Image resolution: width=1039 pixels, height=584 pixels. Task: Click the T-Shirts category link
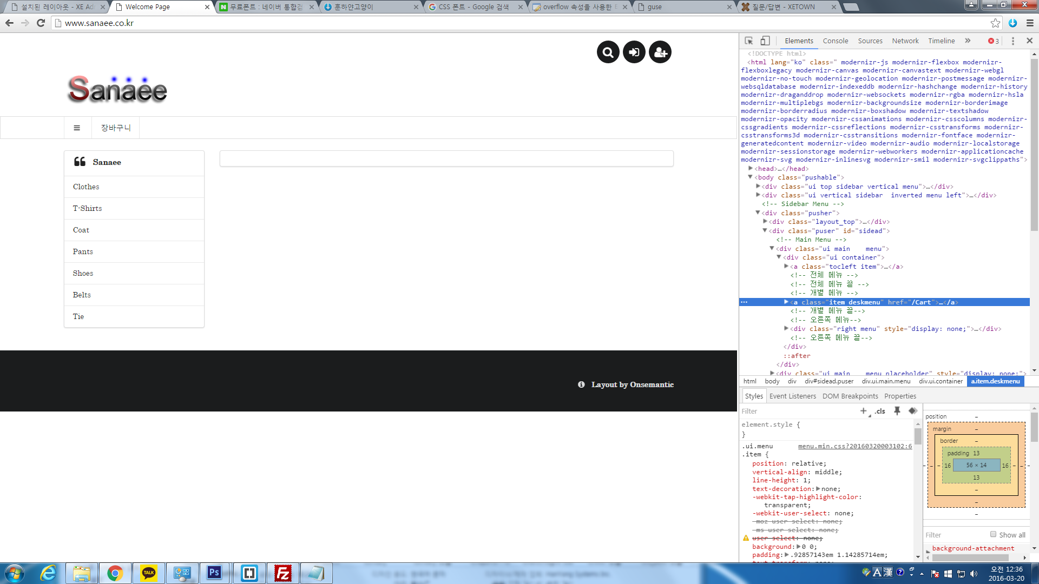tap(87, 209)
